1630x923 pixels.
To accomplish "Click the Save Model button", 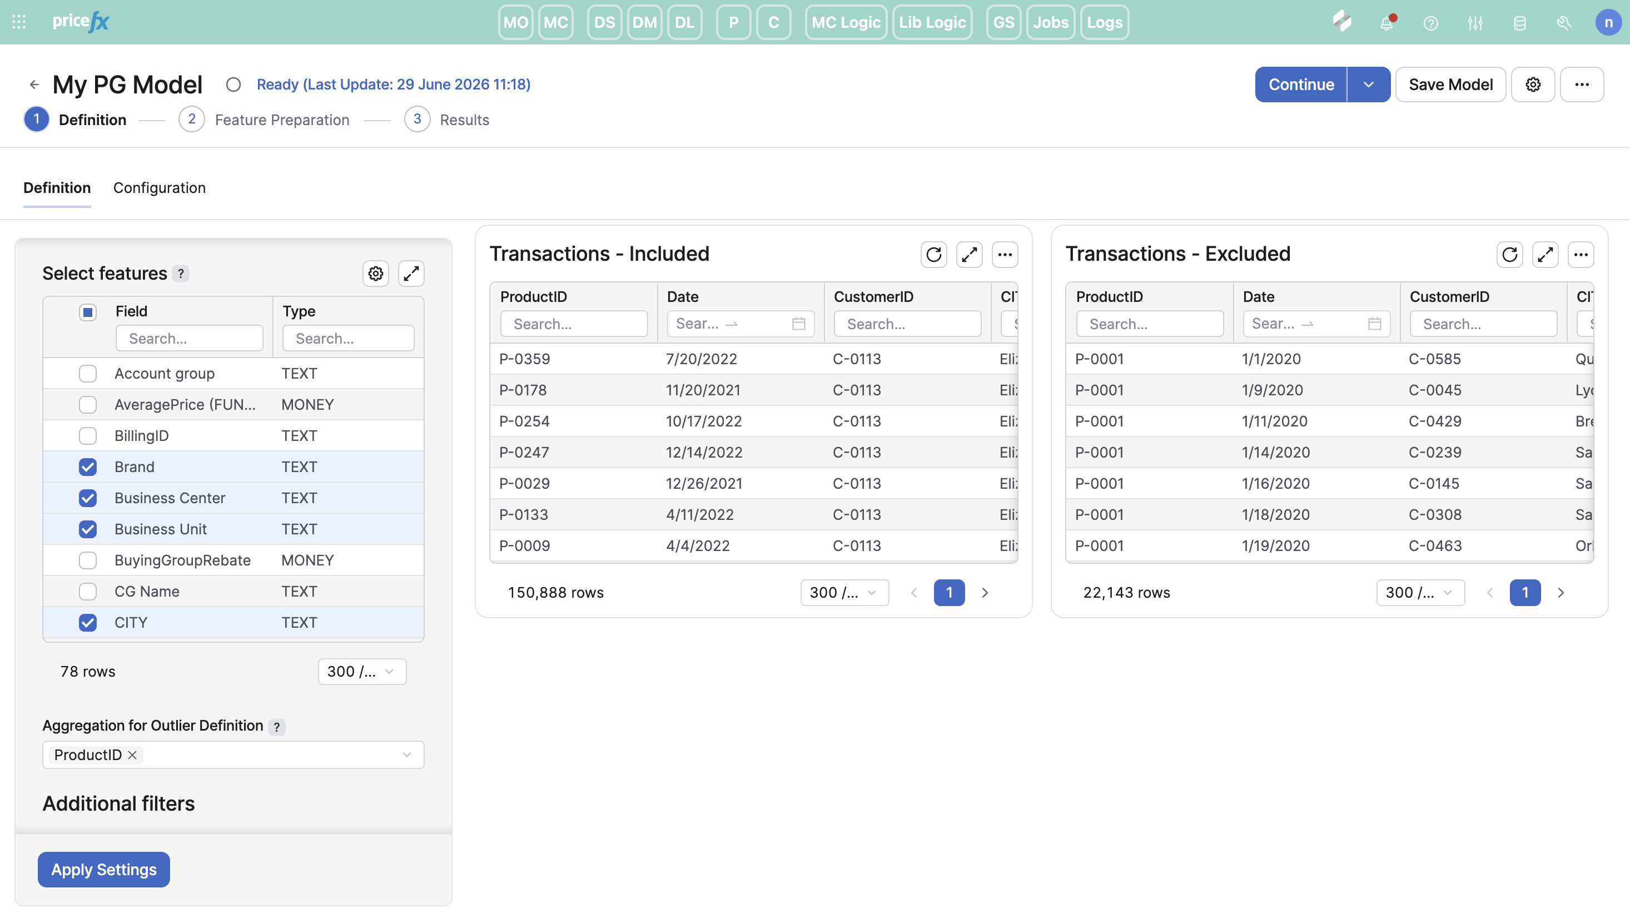I will [1450, 85].
